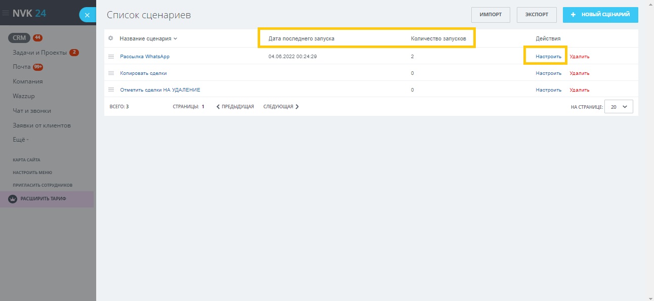Click drag handle of Копировать сделки row
This screenshot has width=654, height=301.
pyautogui.click(x=111, y=73)
